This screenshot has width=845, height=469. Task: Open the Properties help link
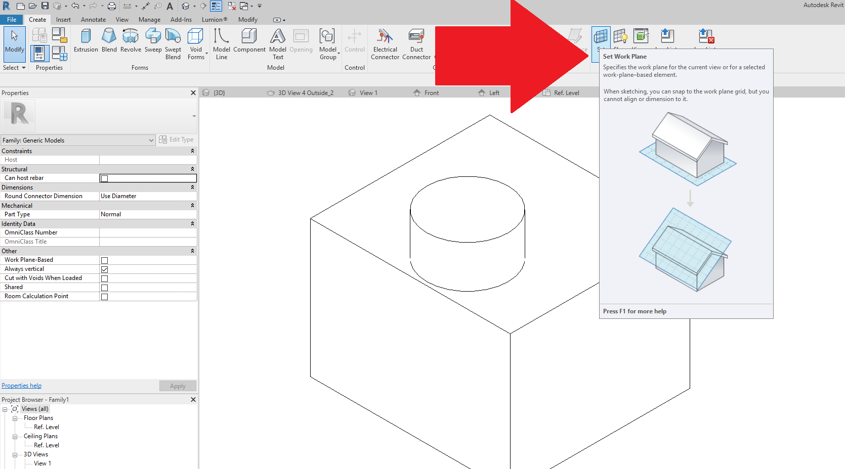[21, 386]
